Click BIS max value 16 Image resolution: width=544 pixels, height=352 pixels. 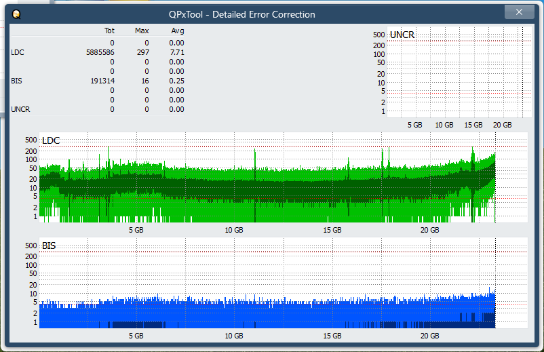pos(145,81)
